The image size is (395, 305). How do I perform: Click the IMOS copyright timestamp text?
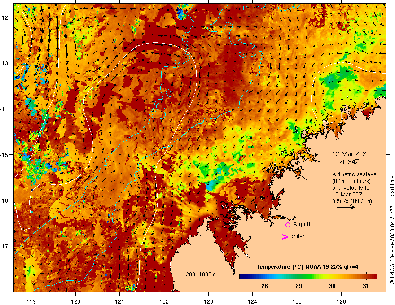[x=392, y=230]
